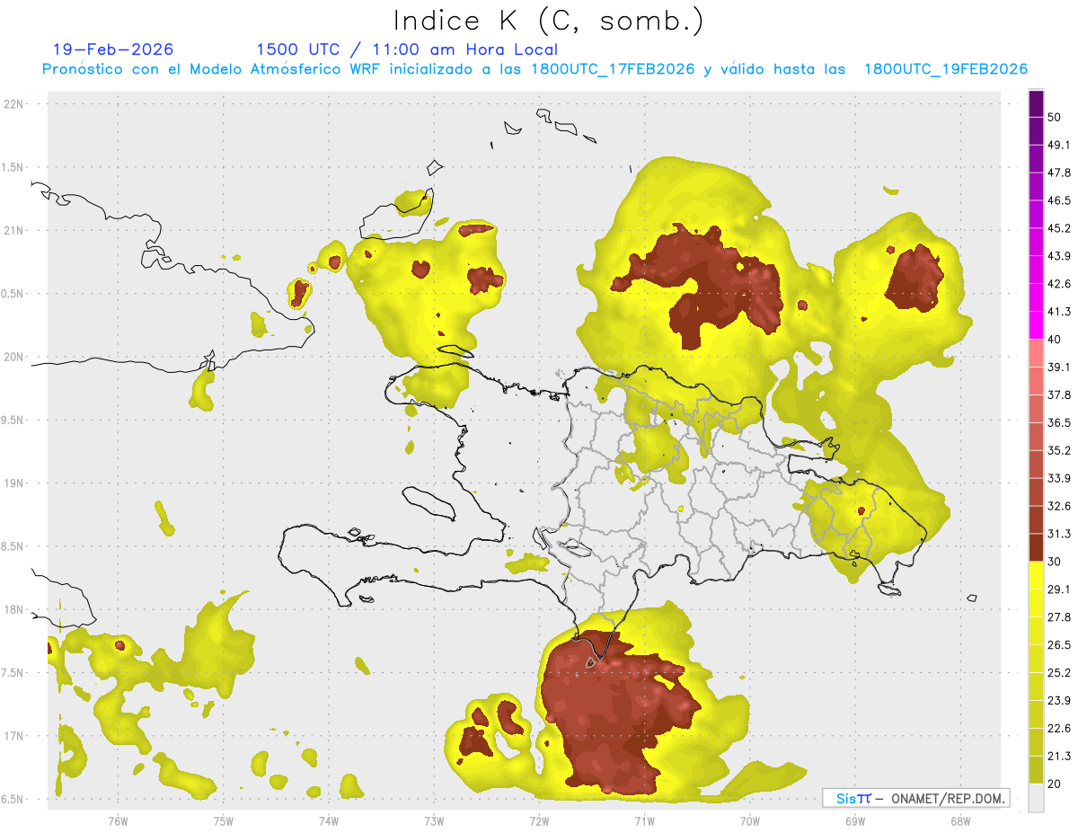The width and height of the screenshot is (1078, 833).
Task: Click the '26.5' colorbar value
Action: [x=1060, y=645]
